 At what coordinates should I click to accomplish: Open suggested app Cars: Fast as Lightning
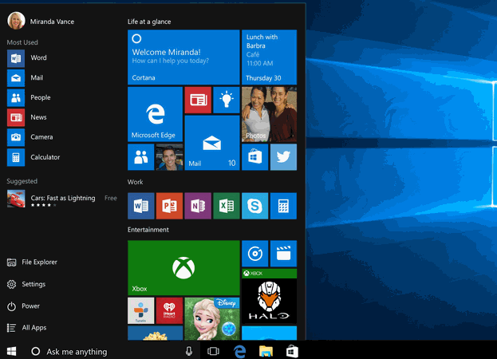(x=62, y=199)
